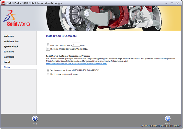
Task: Maximize the Installation Manager window
Action: click(172, 3)
